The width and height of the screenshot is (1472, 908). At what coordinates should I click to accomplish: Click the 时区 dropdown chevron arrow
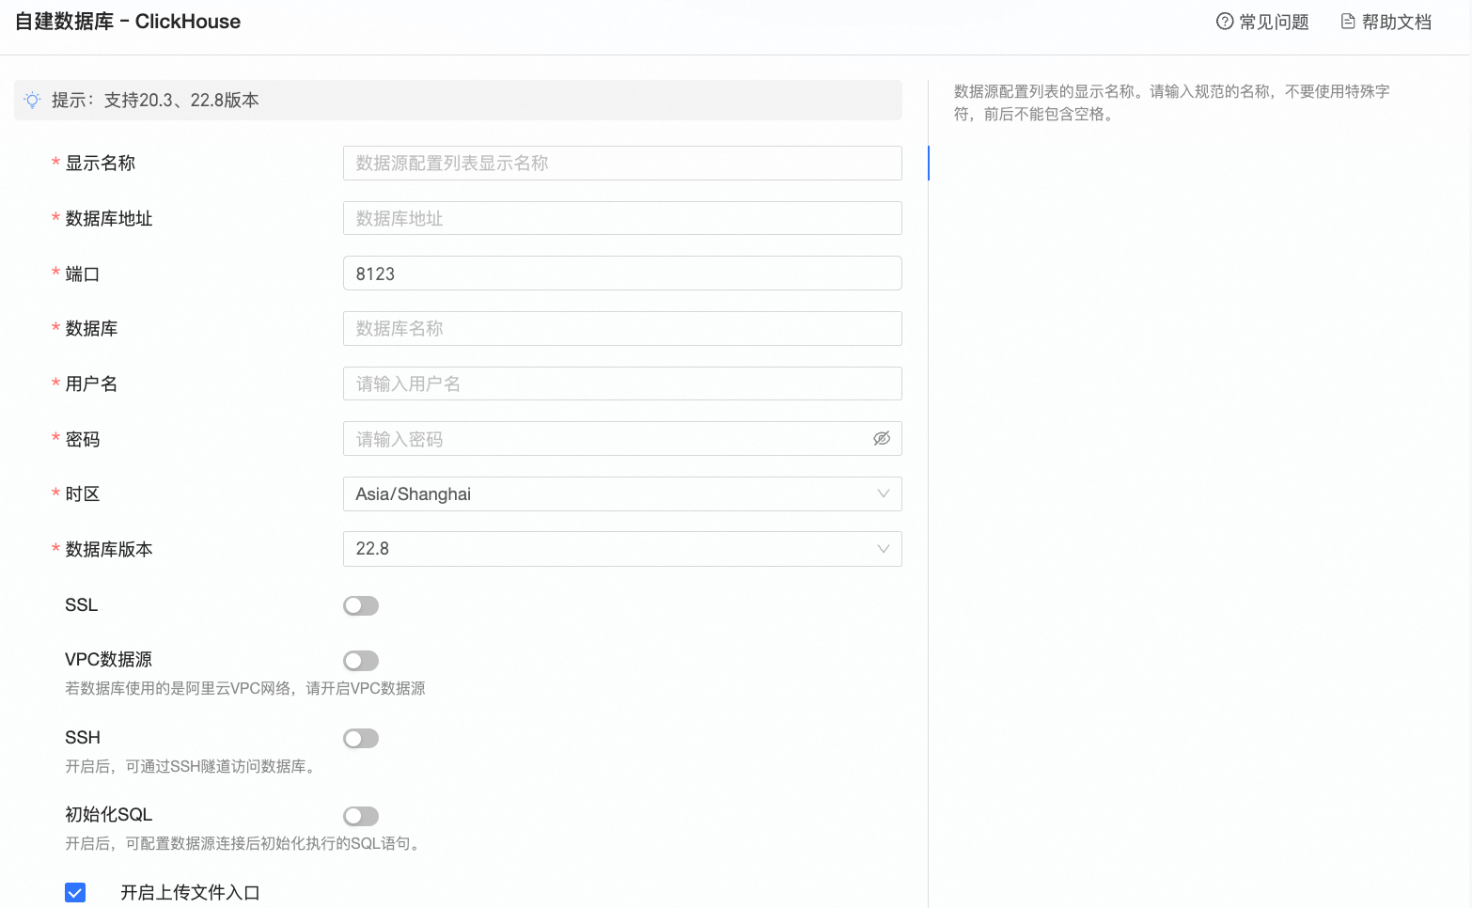(x=884, y=493)
